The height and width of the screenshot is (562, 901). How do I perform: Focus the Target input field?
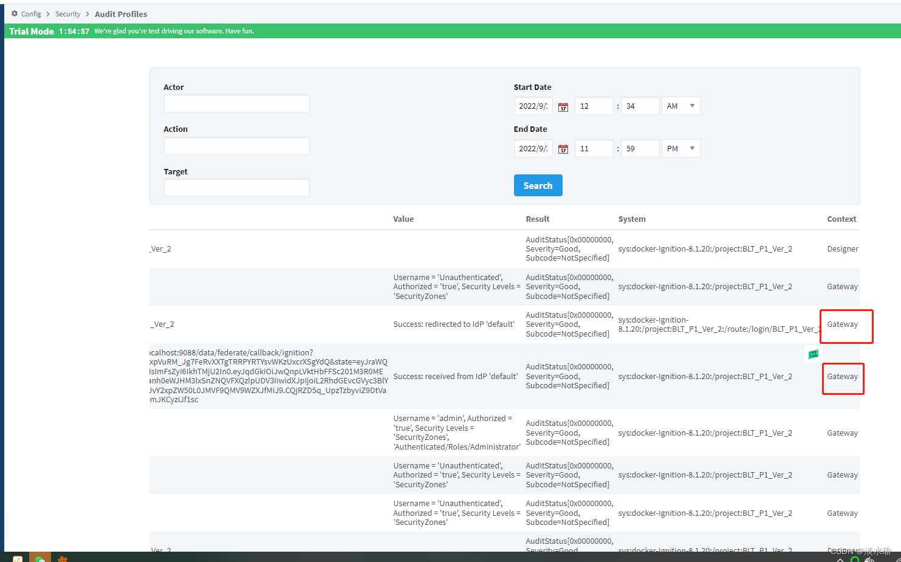236,188
